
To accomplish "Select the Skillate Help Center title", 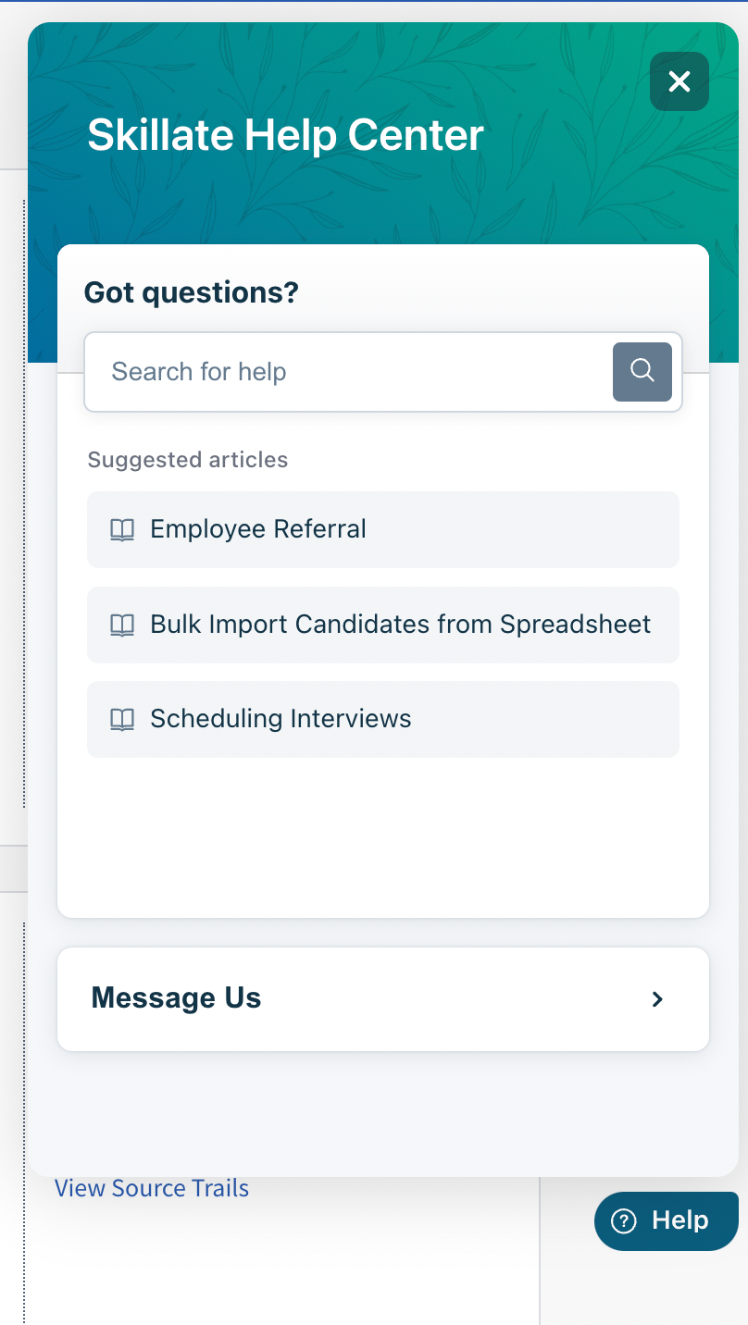I will (x=285, y=135).
